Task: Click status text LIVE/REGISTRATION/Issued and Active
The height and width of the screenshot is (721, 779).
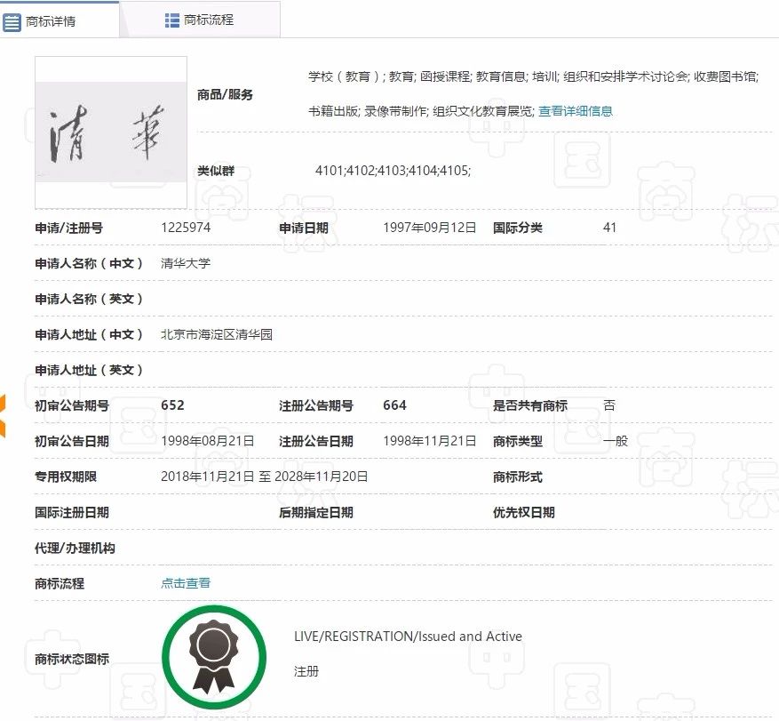Action: pyautogui.click(x=408, y=637)
